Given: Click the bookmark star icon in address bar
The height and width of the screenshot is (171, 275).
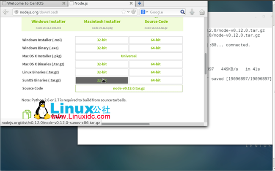Looking at the screenshot, I should click(124, 12).
